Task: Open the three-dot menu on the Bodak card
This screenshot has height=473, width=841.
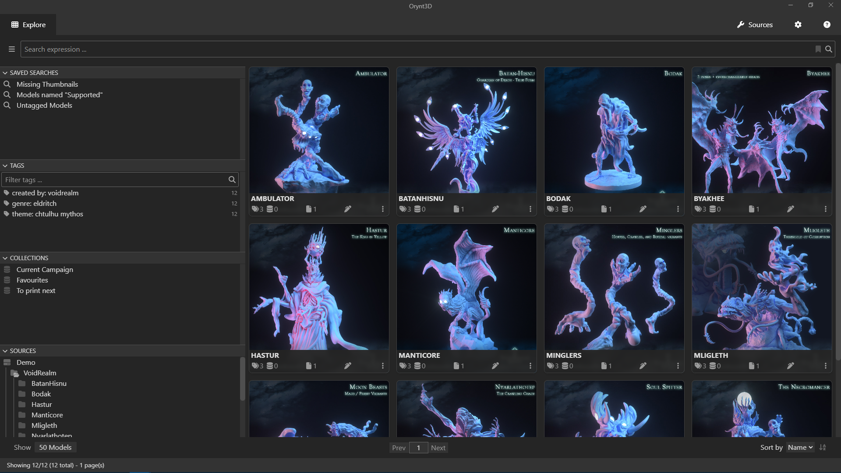Action: pos(678,209)
